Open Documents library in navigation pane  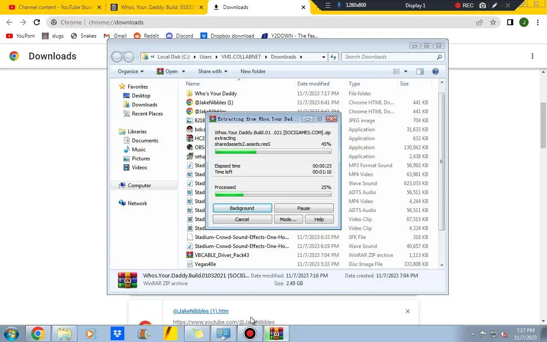145,141
